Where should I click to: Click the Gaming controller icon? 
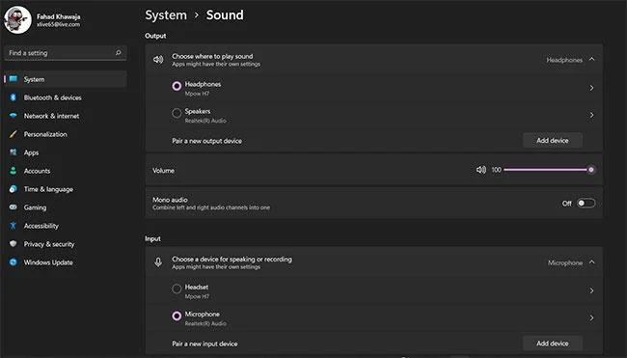[x=14, y=207]
